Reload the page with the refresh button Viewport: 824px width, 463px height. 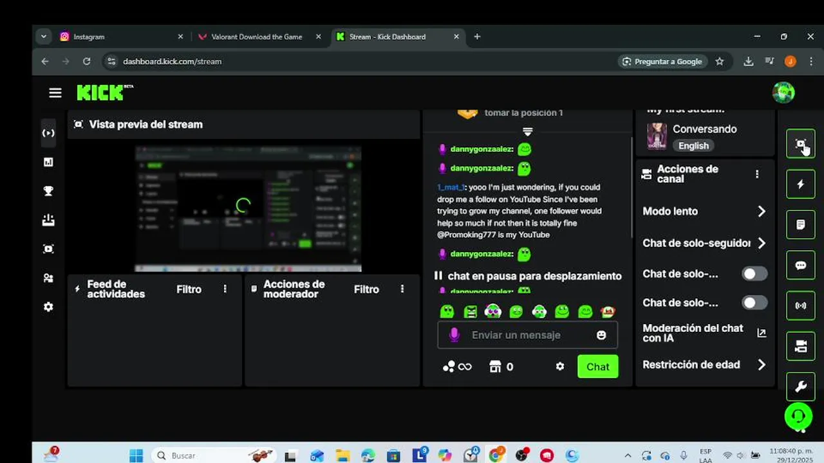click(x=86, y=61)
